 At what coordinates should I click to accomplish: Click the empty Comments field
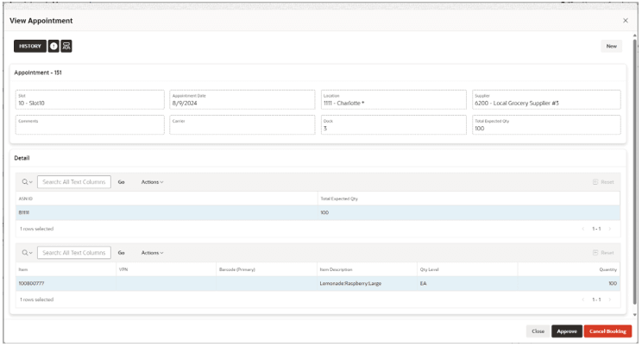click(90, 125)
